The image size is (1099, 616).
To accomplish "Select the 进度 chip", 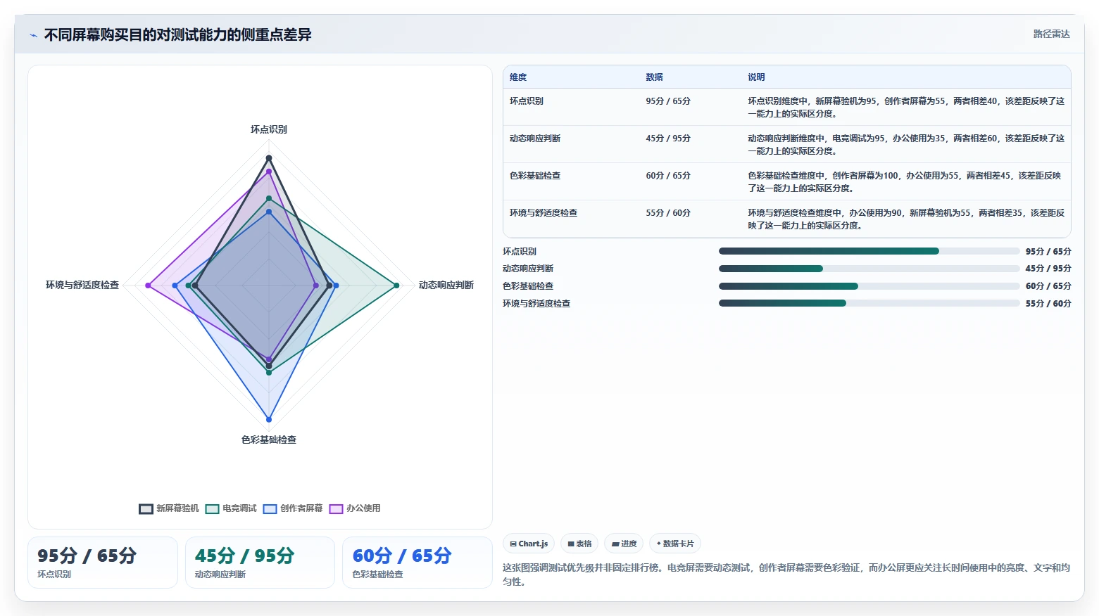I will [x=624, y=544].
